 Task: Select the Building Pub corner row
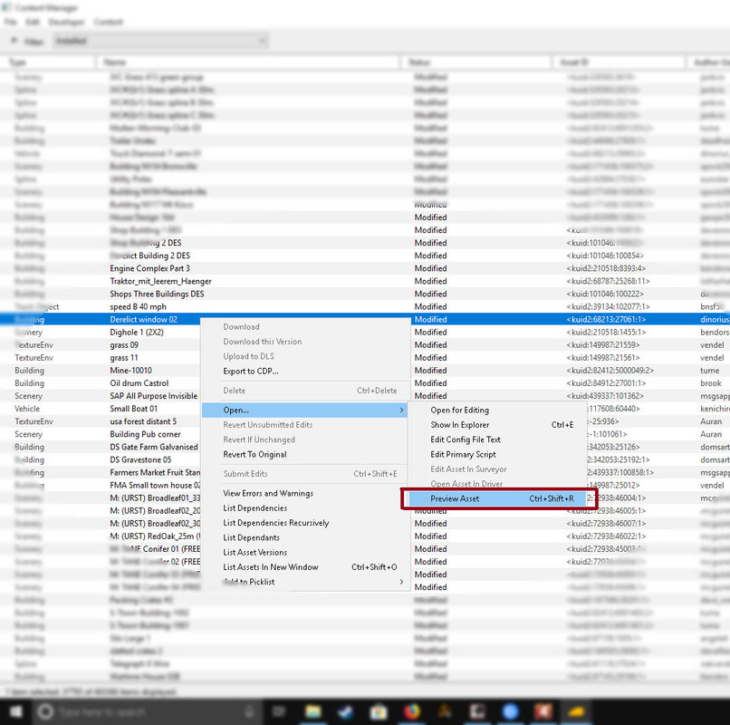(365, 434)
